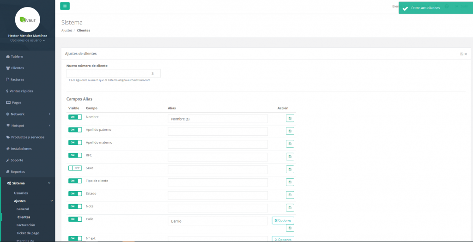
Task: Save the RFC alias row
Action: [290, 157]
